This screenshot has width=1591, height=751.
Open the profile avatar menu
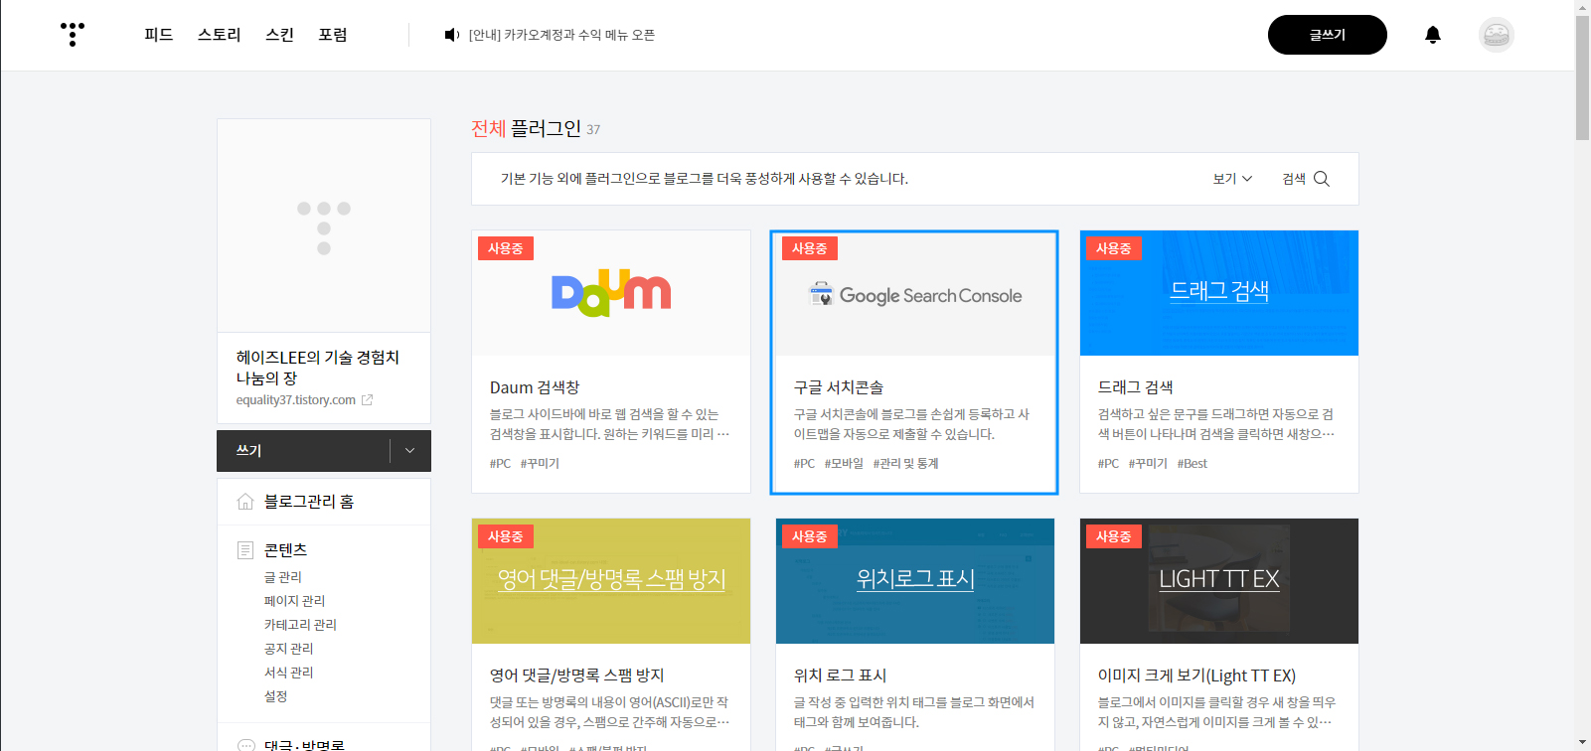click(1497, 35)
